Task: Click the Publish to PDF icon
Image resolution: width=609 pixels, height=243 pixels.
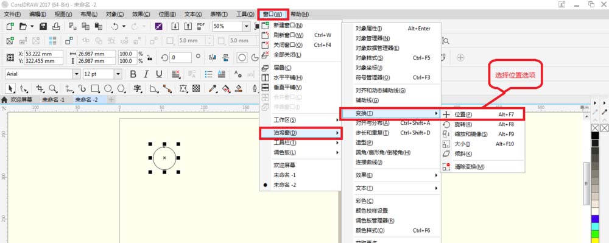Action: (201, 26)
